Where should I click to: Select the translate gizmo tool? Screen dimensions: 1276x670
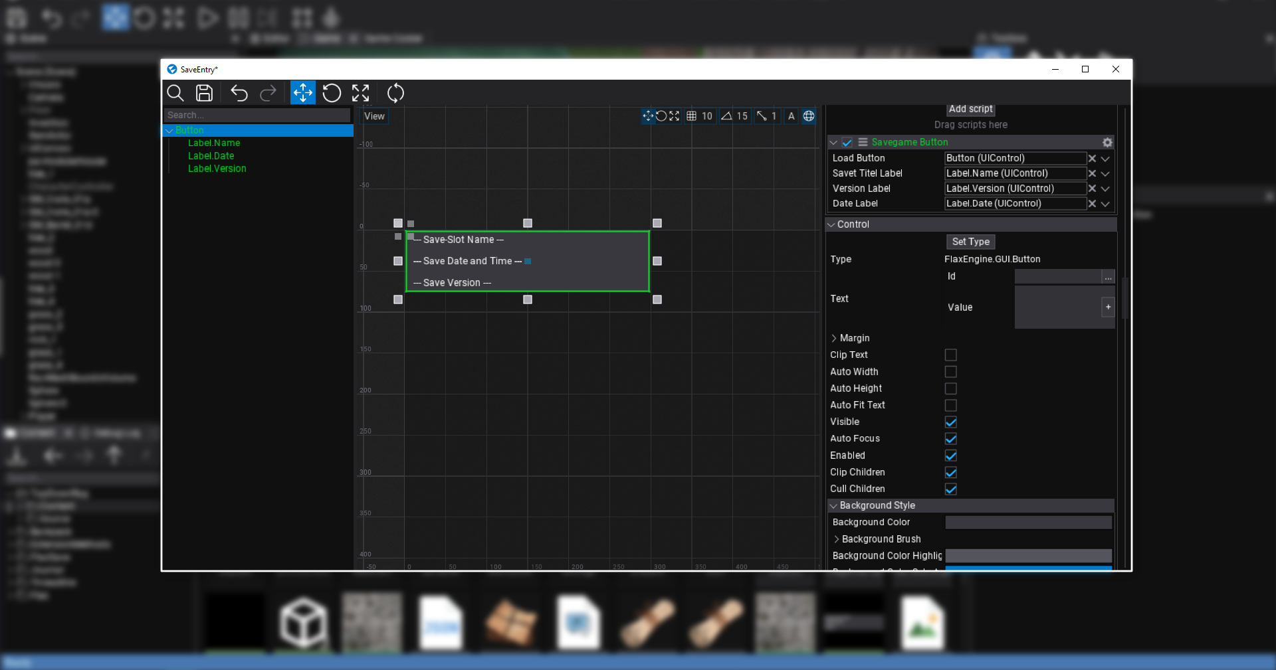(303, 93)
